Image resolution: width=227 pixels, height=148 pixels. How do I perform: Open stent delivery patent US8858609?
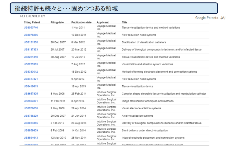coord(31,131)
